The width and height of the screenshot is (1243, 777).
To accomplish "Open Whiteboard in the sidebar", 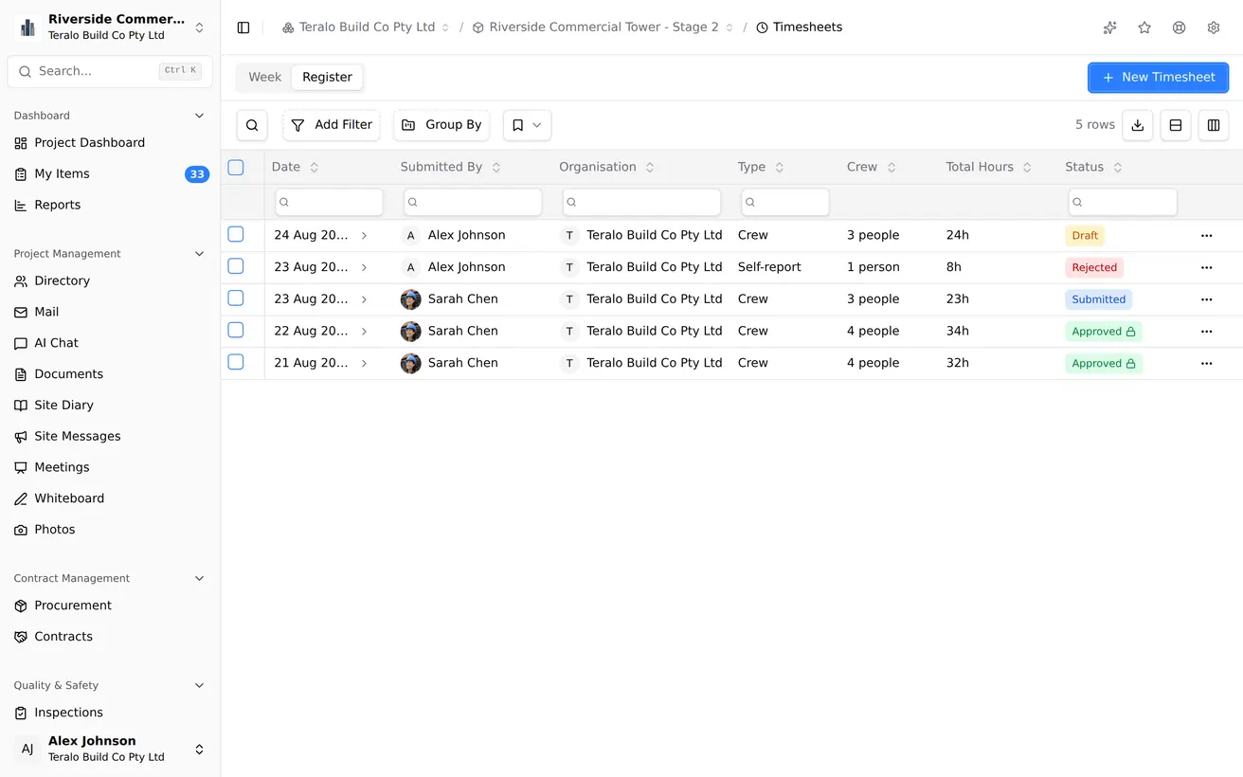I will [110, 498].
